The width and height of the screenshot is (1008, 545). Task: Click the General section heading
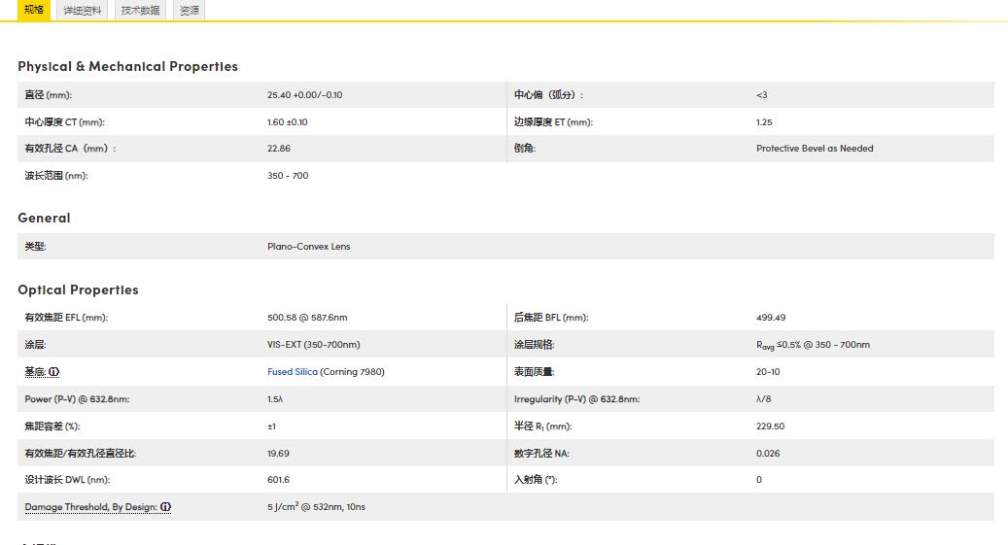44,218
